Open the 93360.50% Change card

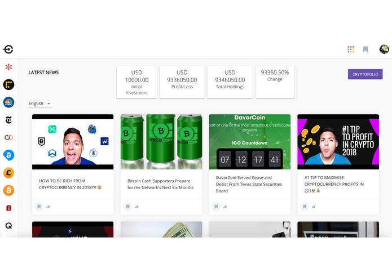tap(275, 82)
